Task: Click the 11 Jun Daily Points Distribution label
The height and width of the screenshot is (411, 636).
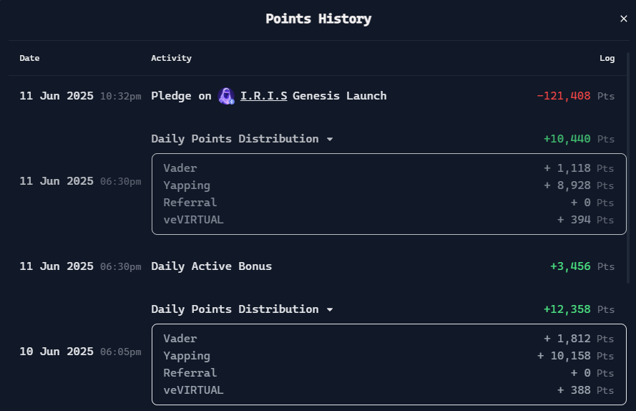Action: tap(235, 139)
